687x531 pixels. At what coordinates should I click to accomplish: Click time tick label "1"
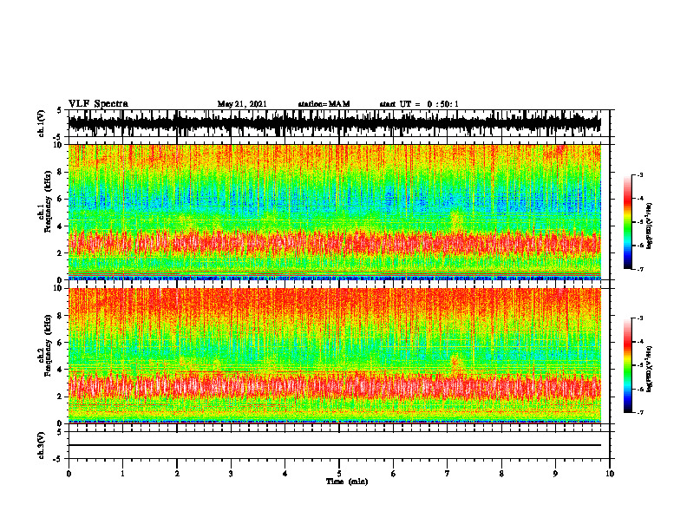coord(122,474)
